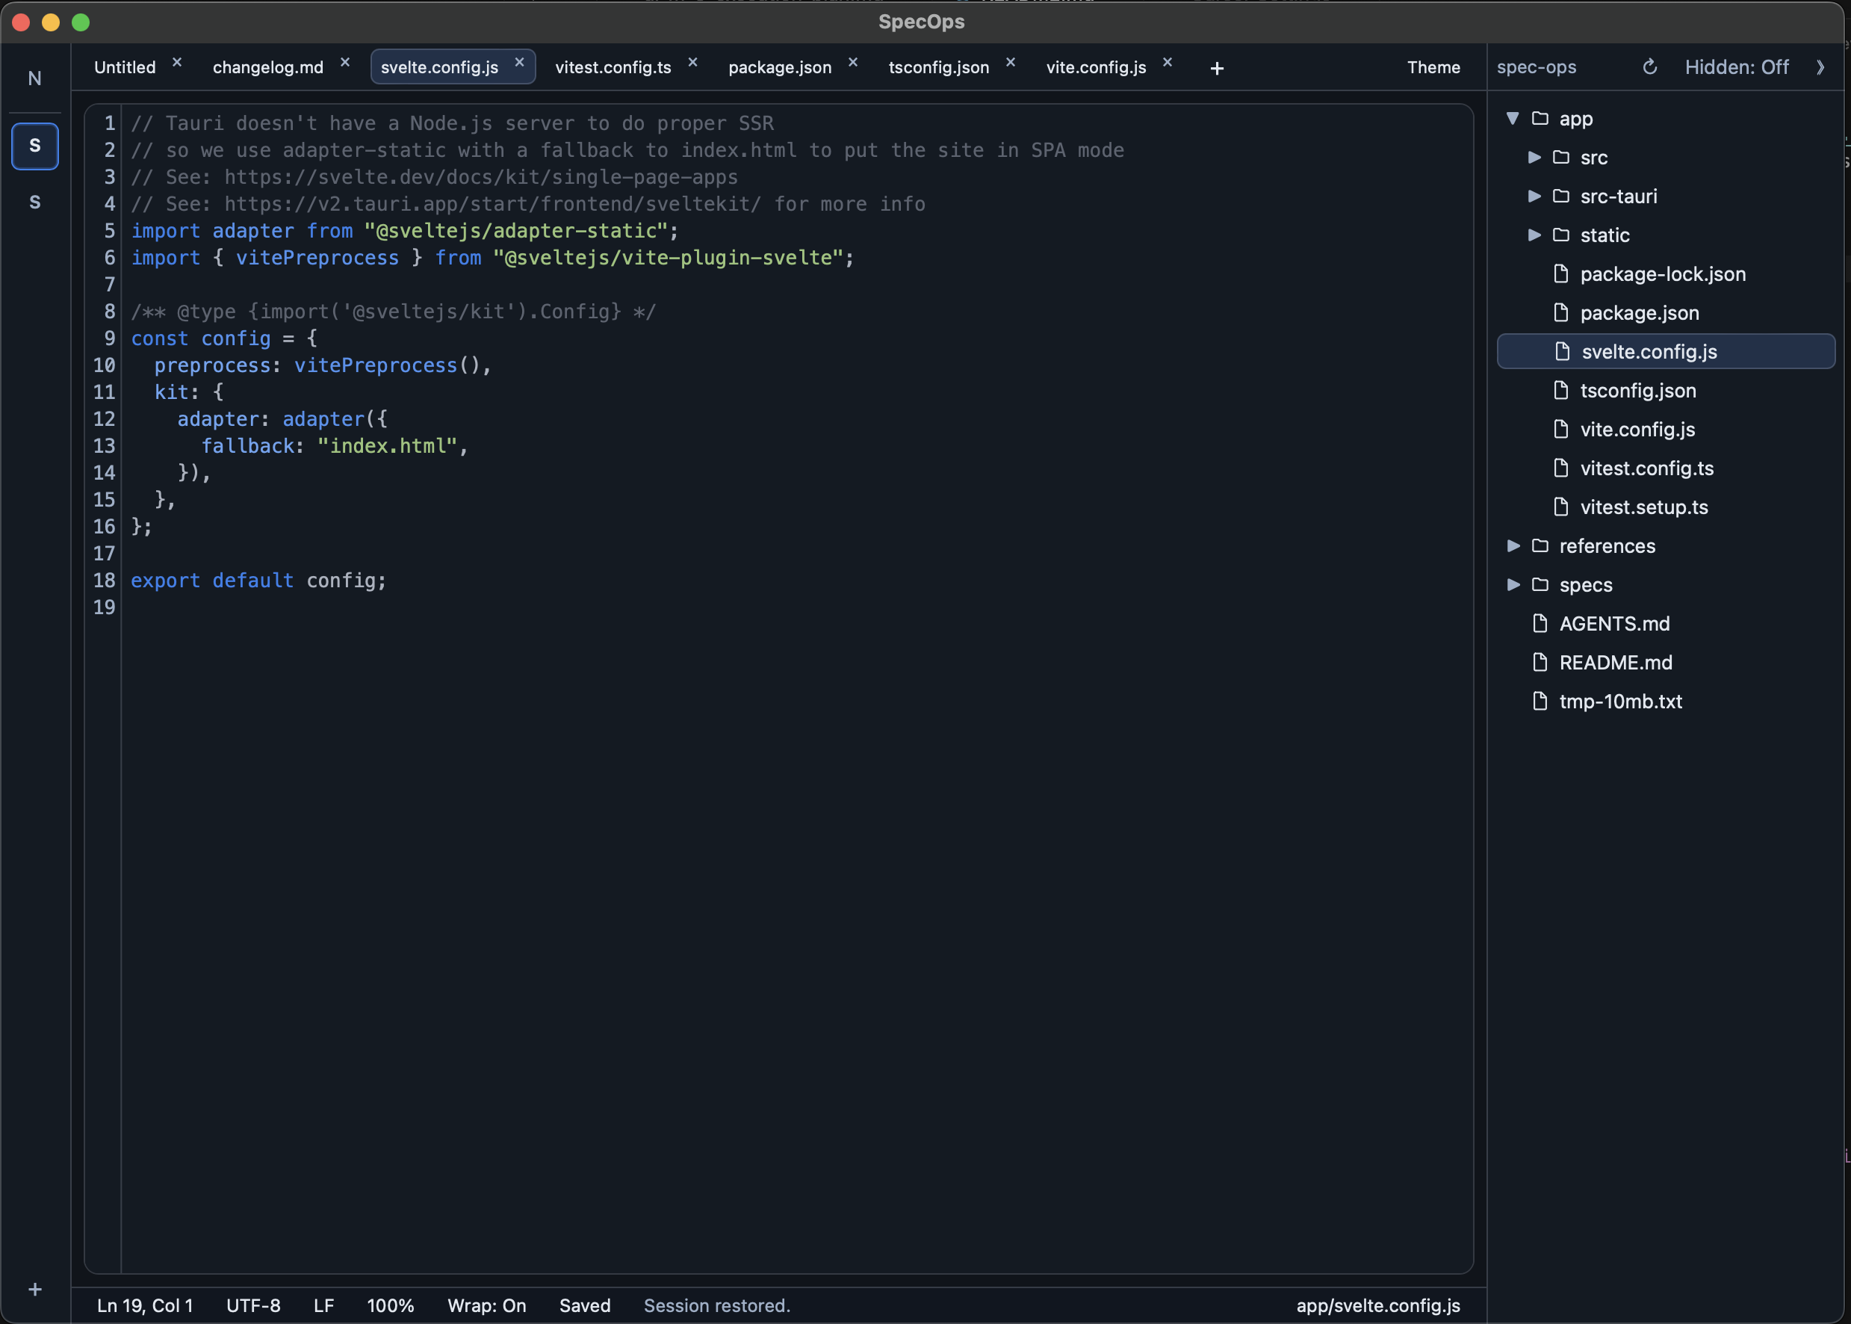
Task: Click line number 18 in gutter
Action: click(x=105, y=581)
